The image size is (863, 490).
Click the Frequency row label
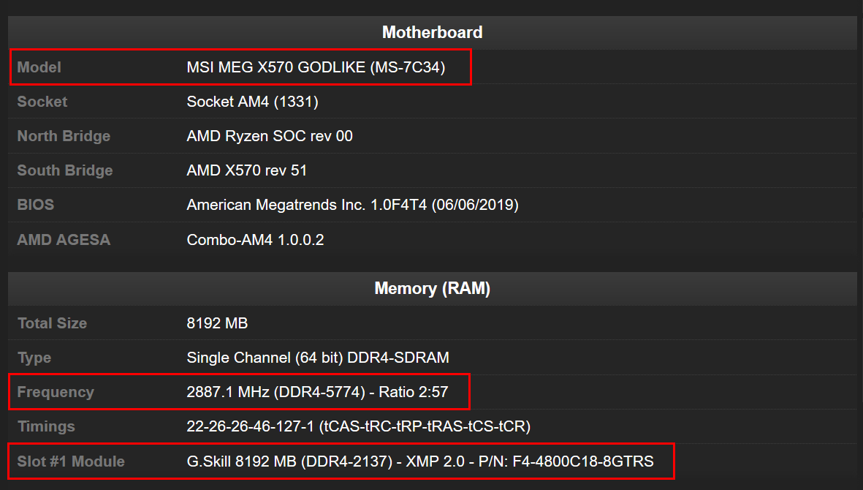[56, 392]
